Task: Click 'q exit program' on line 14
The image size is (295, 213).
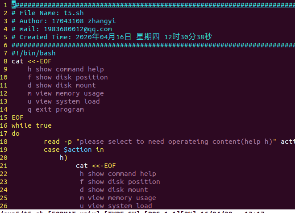Action: 55,109
